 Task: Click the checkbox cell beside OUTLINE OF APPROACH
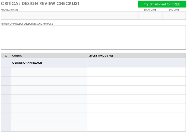[x=6, y=63]
